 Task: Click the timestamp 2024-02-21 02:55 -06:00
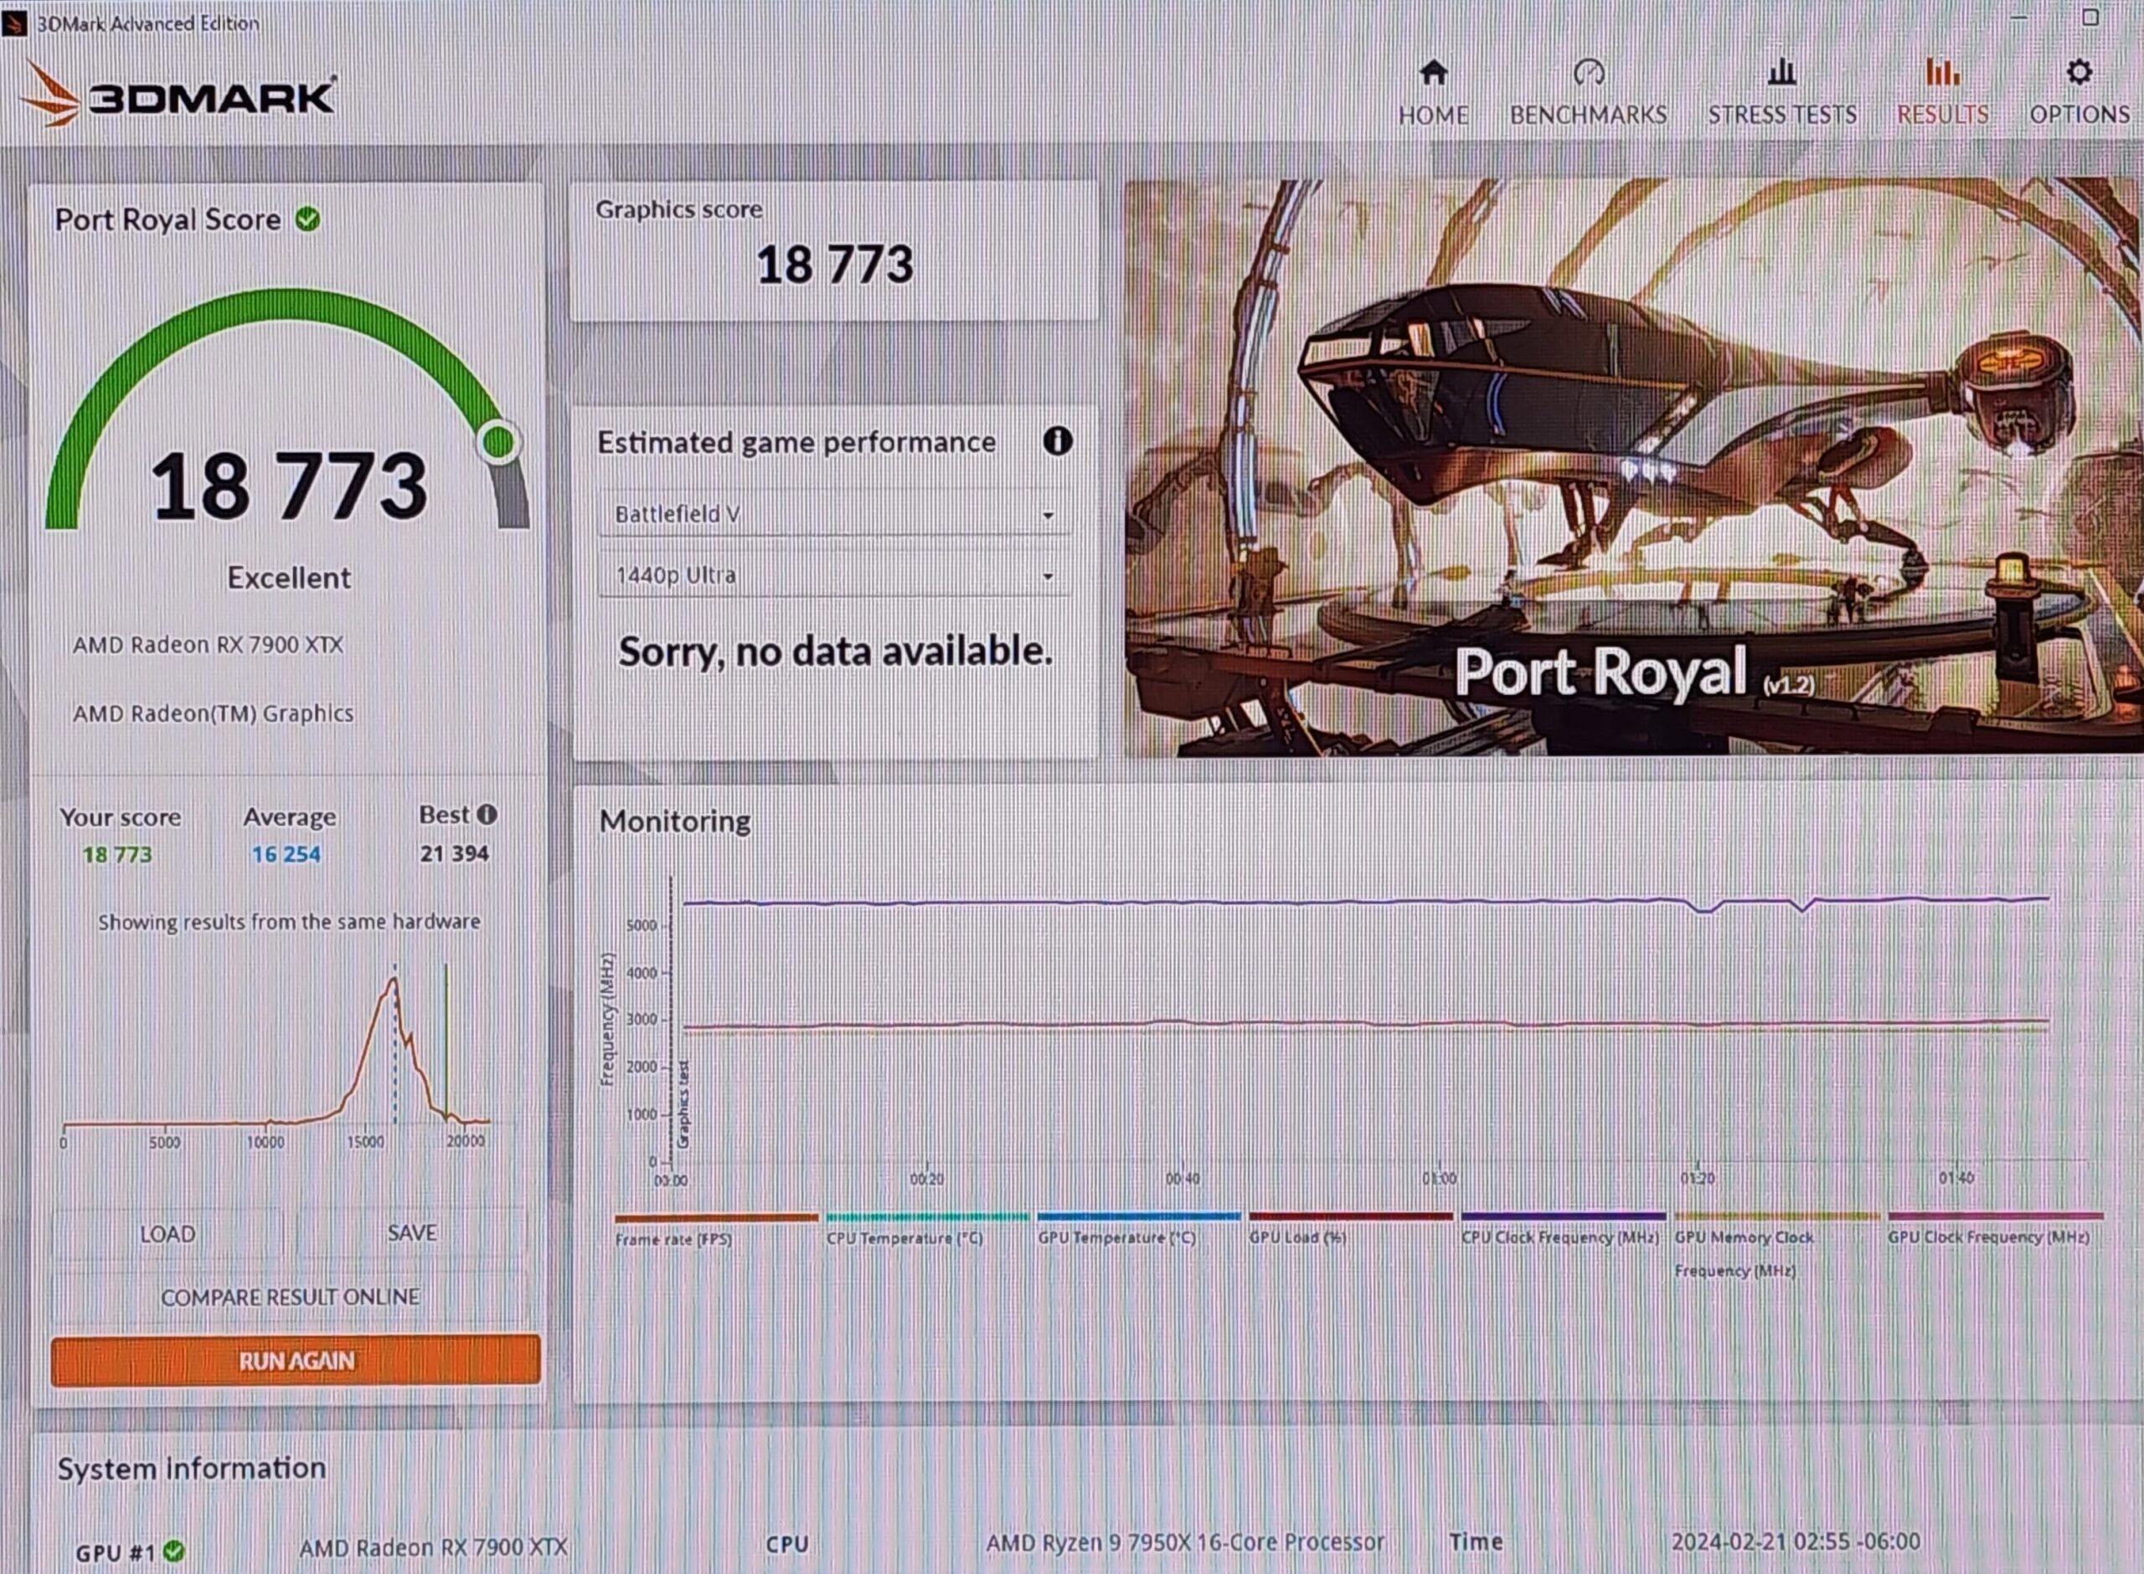tap(1796, 1541)
